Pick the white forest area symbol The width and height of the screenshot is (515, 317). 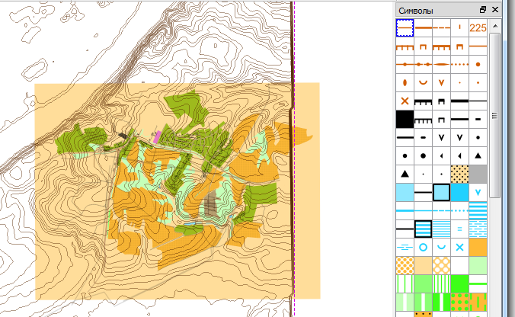pos(459,265)
